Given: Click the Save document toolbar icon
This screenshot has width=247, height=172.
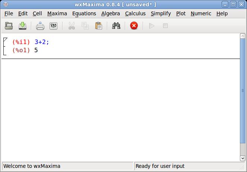Looking at the screenshot, I should pos(22,26).
